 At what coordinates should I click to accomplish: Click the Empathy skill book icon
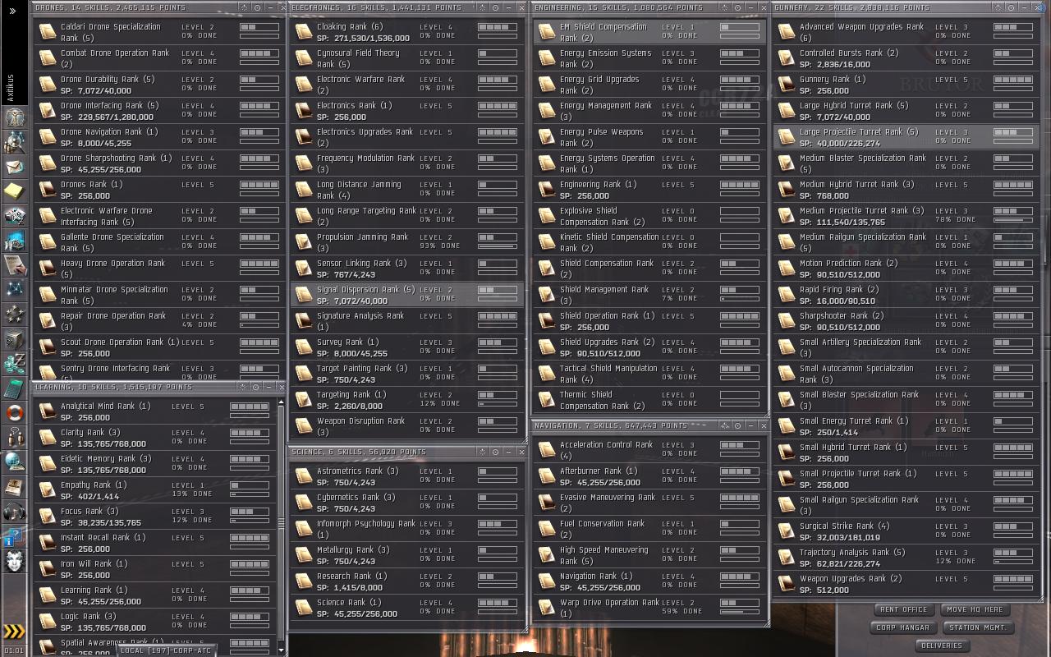click(x=48, y=490)
